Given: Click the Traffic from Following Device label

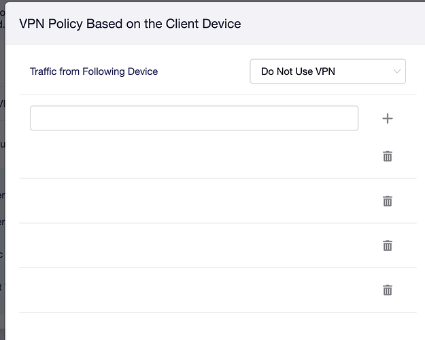Looking at the screenshot, I should (x=94, y=71).
